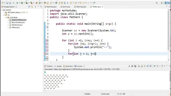Collapse the practice project node
The width and height of the screenshot is (171, 96).
coord(2,10)
